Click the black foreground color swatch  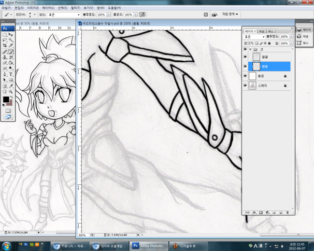[x=6, y=99]
